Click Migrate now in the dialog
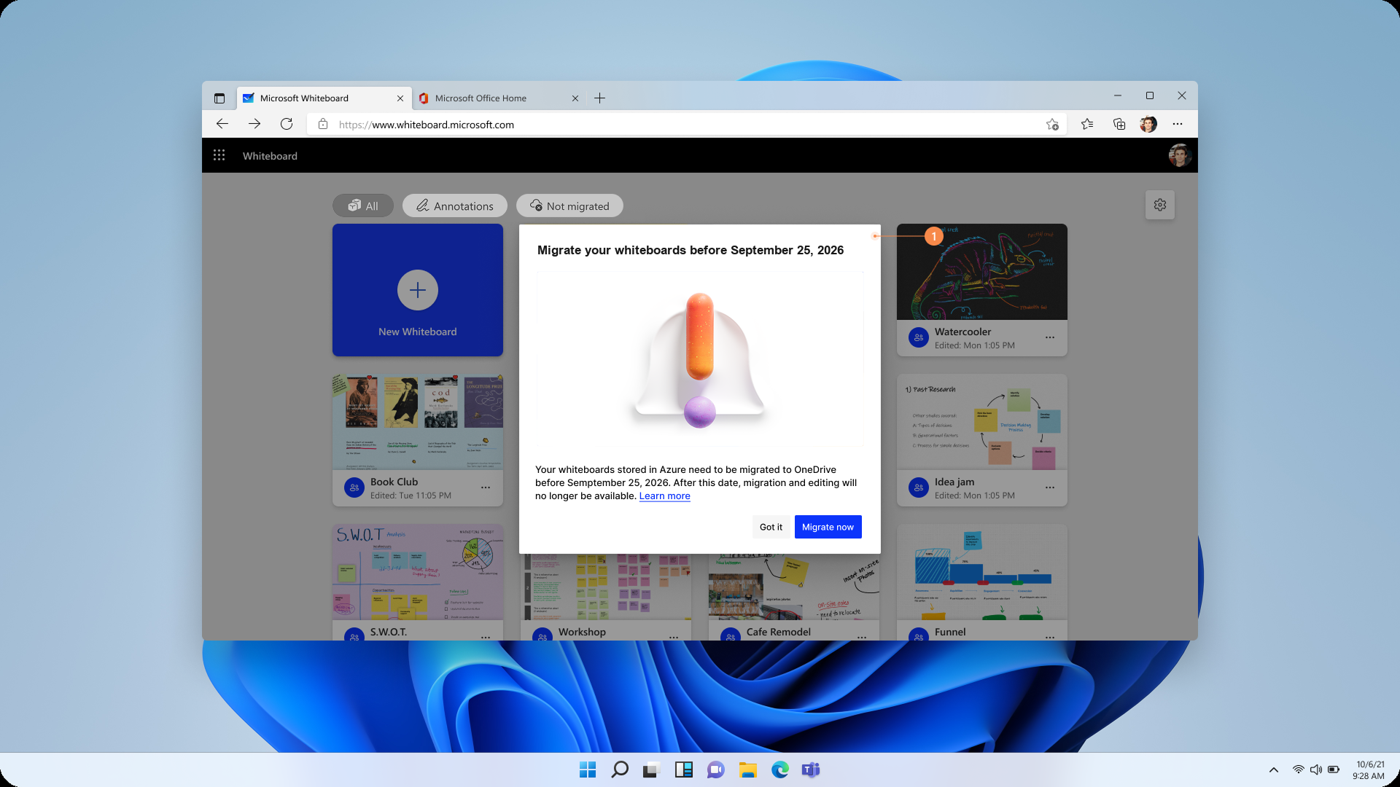Screen dimensions: 1400x787 tap(828, 527)
